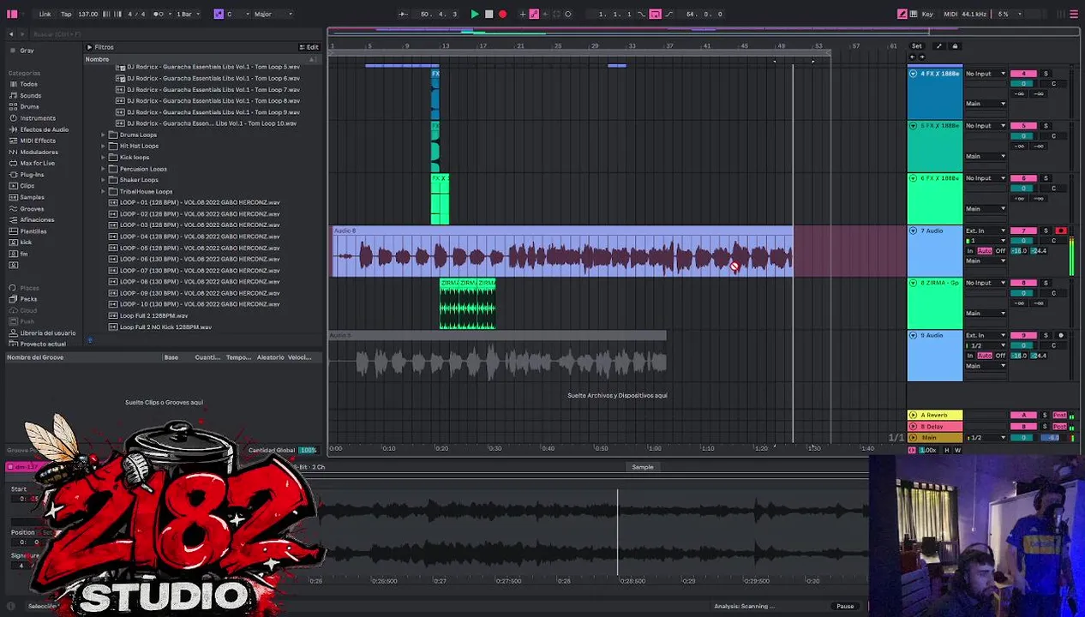Click the Punch-Out switch icon
The height and width of the screenshot is (617, 1085).
coord(669,14)
